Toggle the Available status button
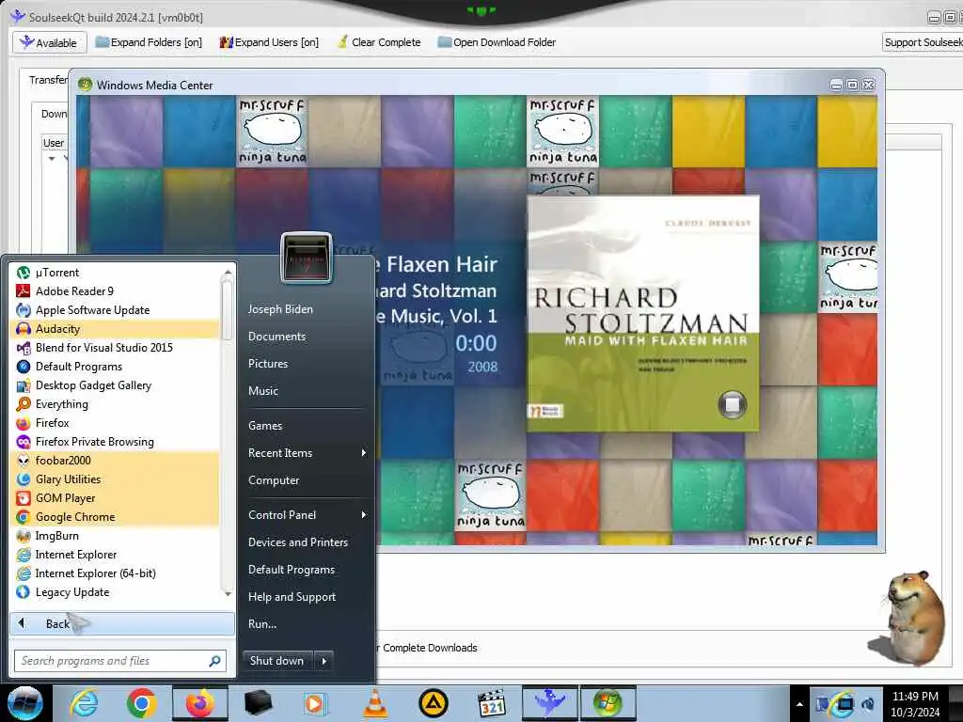Viewport: 963px width, 722px height. tap(49, 42)
